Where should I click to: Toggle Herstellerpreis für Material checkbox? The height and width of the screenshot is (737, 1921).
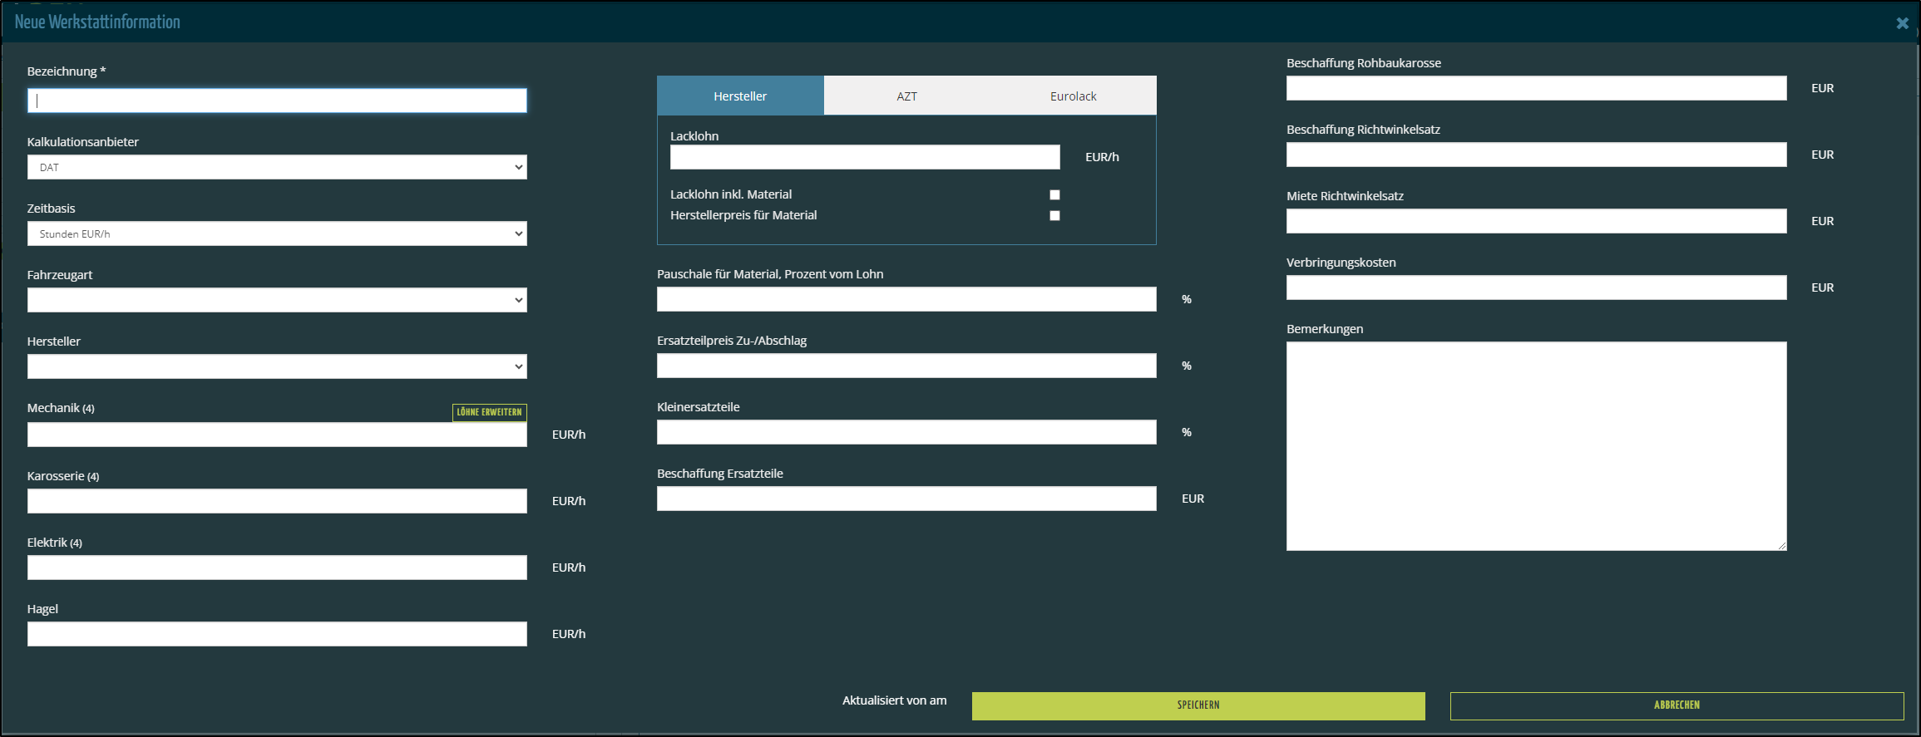click(x=1054, y=215)
